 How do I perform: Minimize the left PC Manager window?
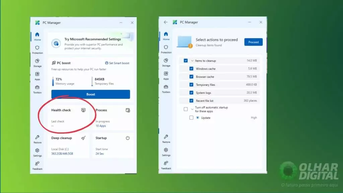[x=121, y=22]
